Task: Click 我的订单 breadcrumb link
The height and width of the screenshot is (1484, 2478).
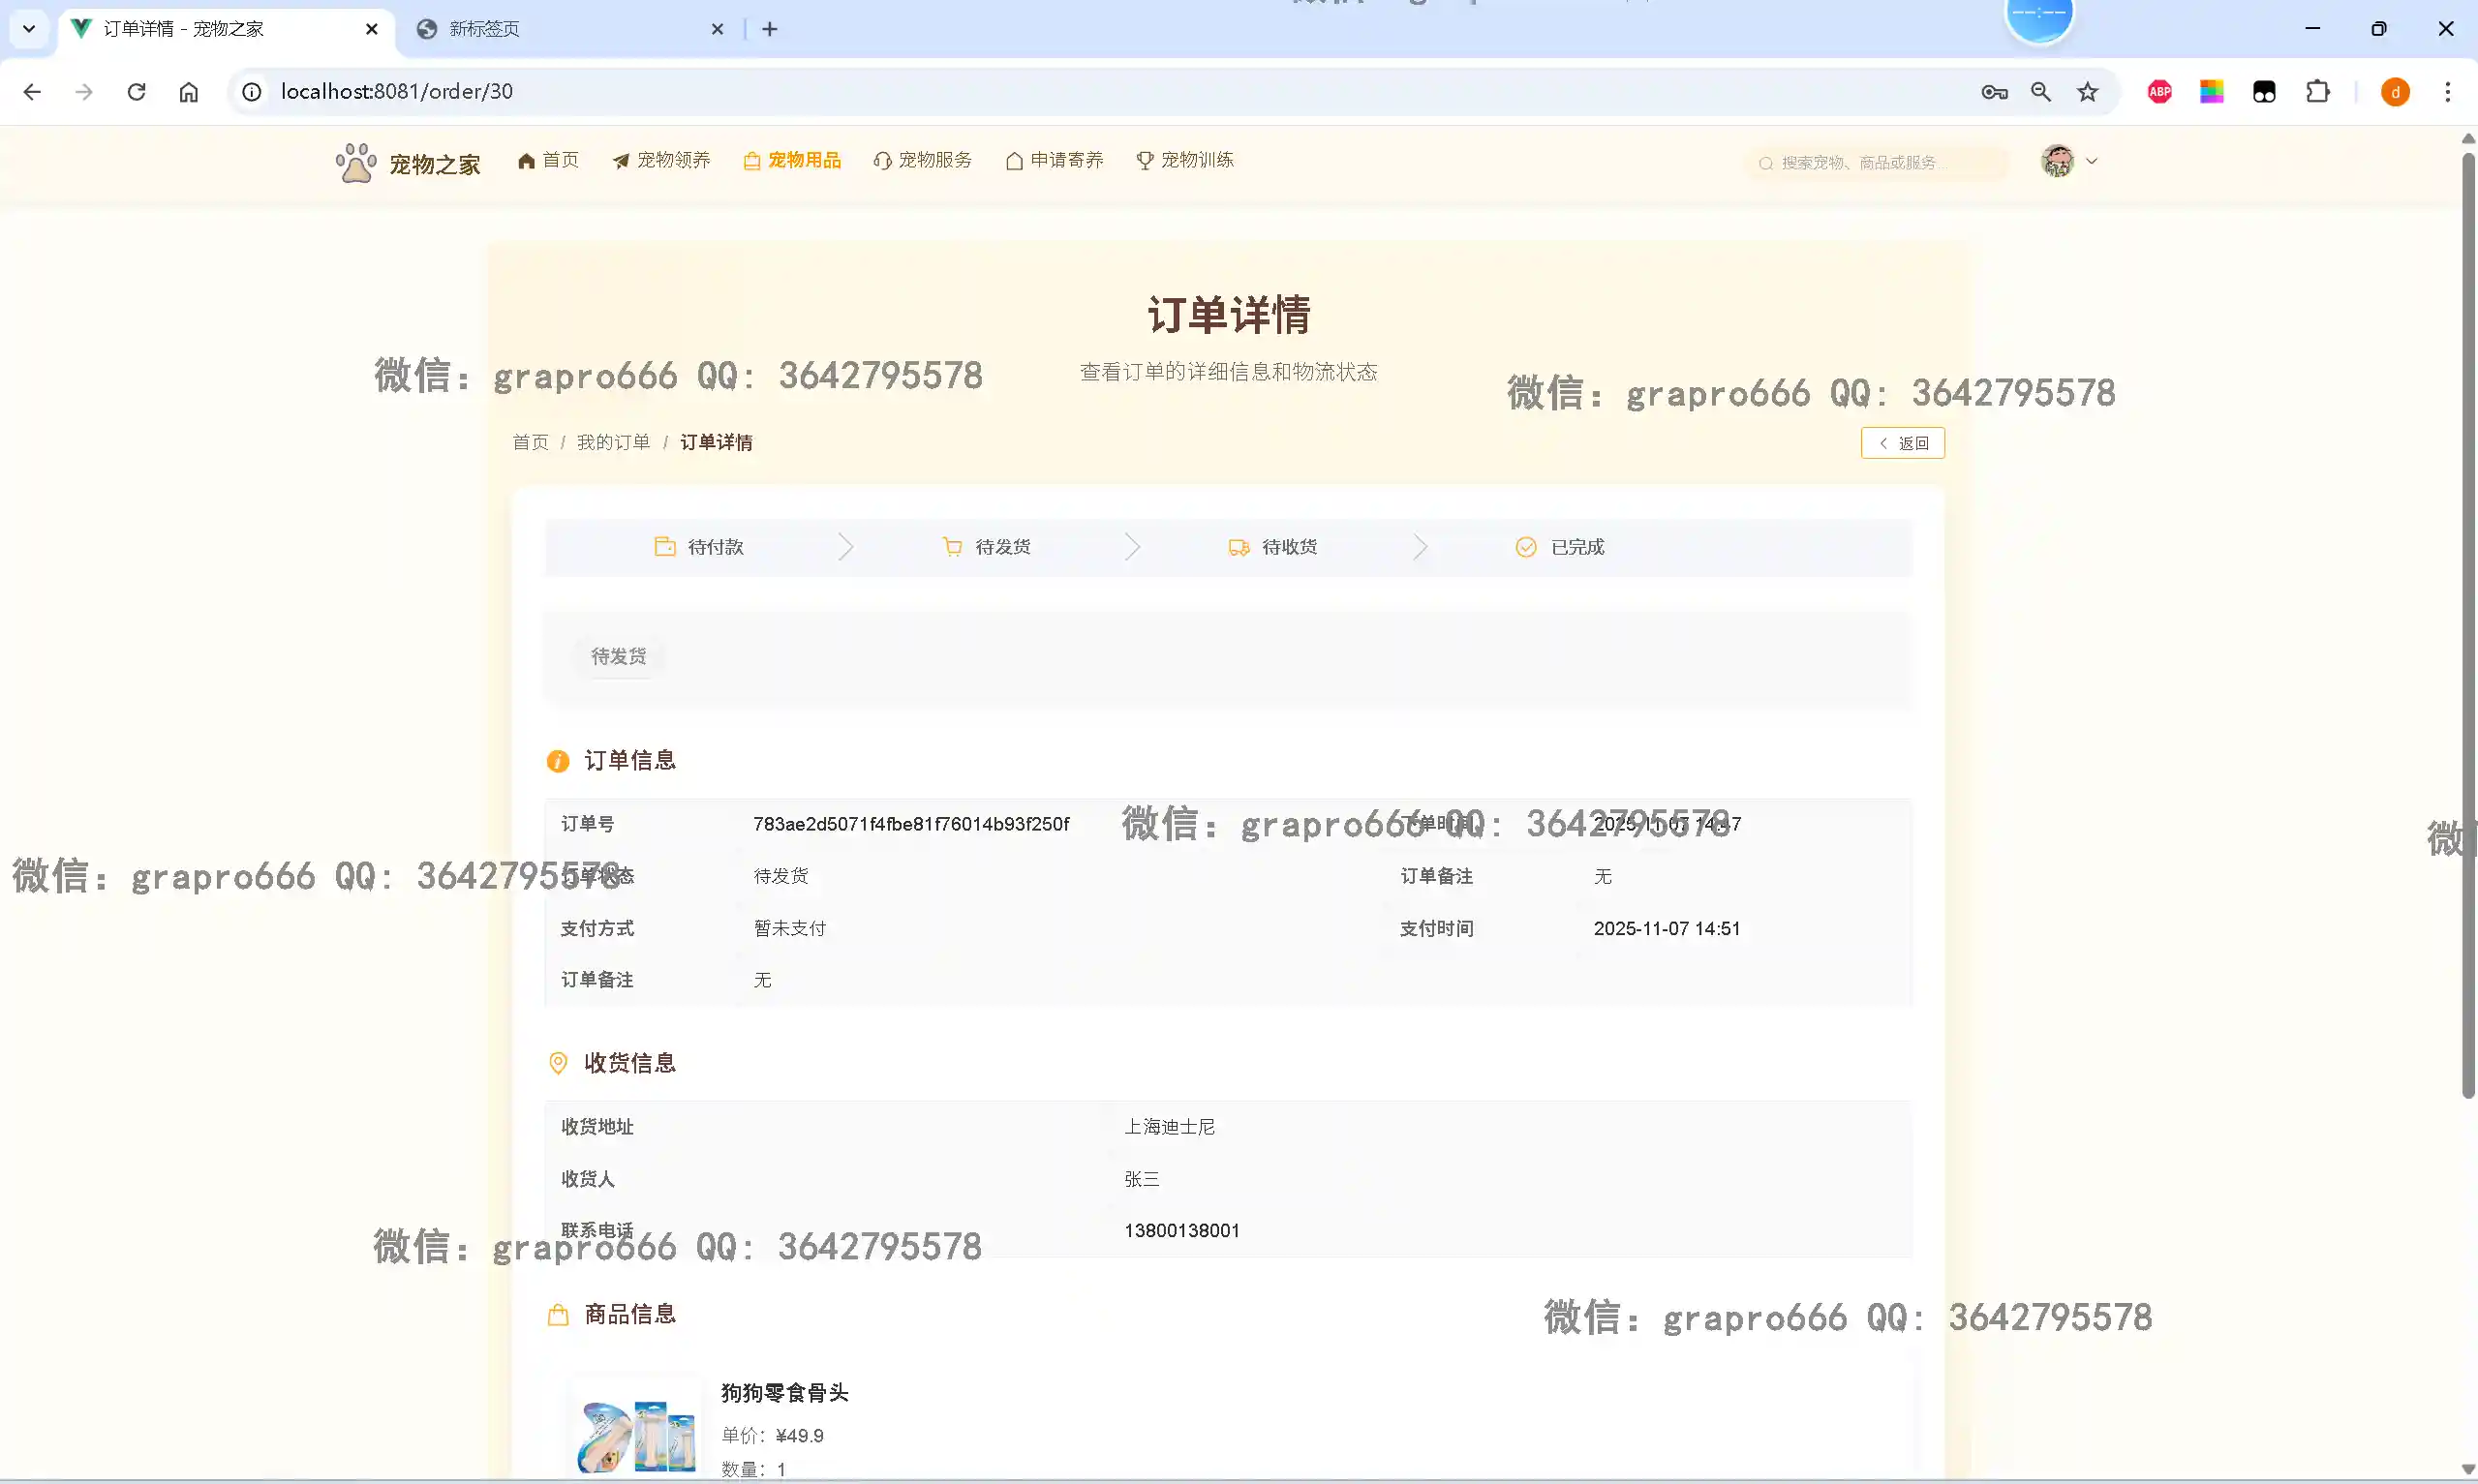Action: pos(613,442)
